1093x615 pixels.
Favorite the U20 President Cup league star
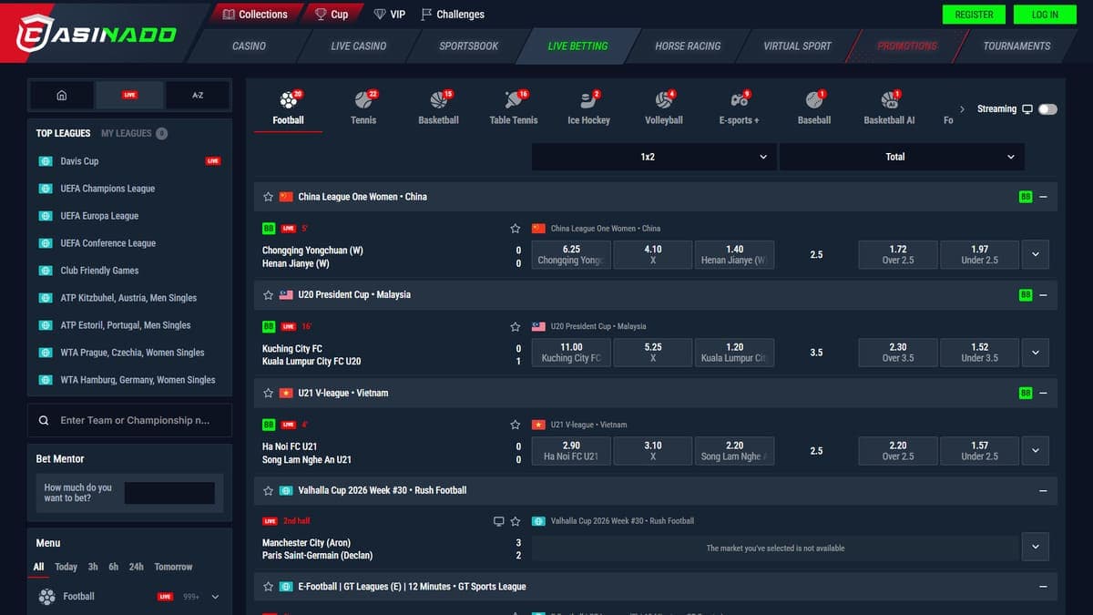tap(268, 295)
